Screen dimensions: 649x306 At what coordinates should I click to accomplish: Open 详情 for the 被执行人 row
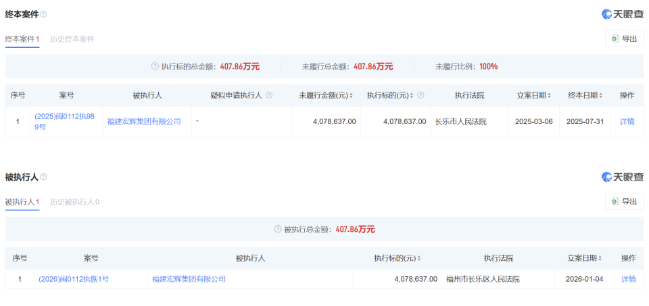pos(629,279)
